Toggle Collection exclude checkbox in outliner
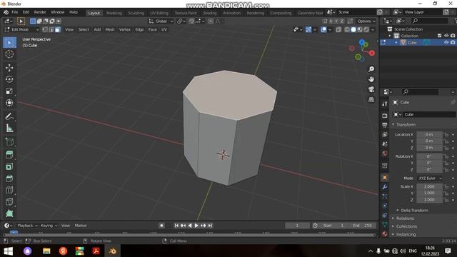The image size is (457, 257). pyautogui.click(x=440, y=36)
